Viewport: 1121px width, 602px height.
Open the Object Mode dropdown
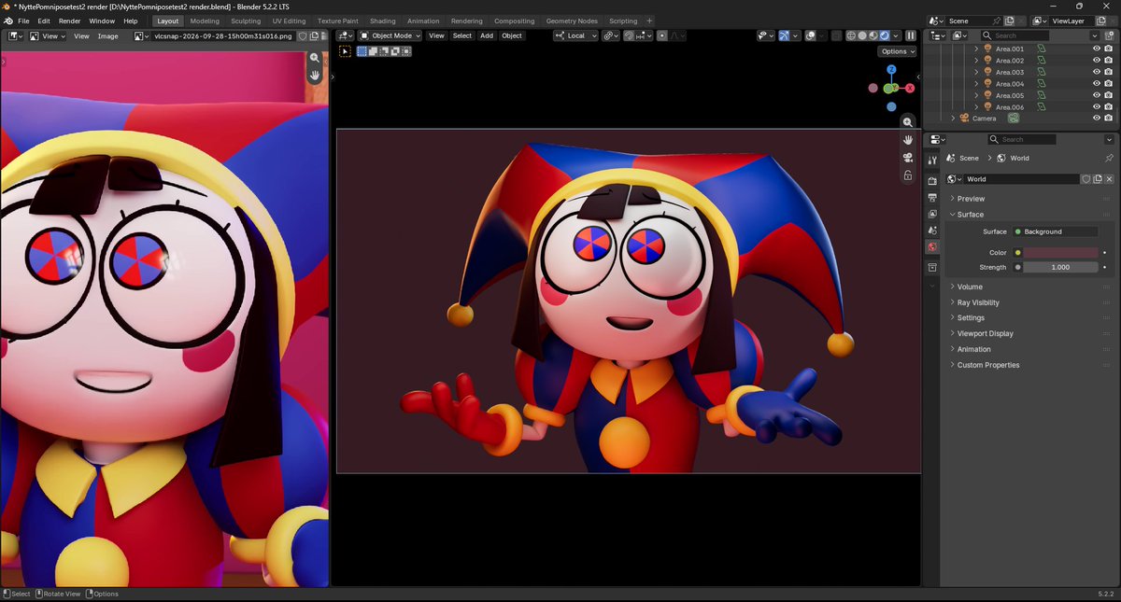(x=390, y=35)
